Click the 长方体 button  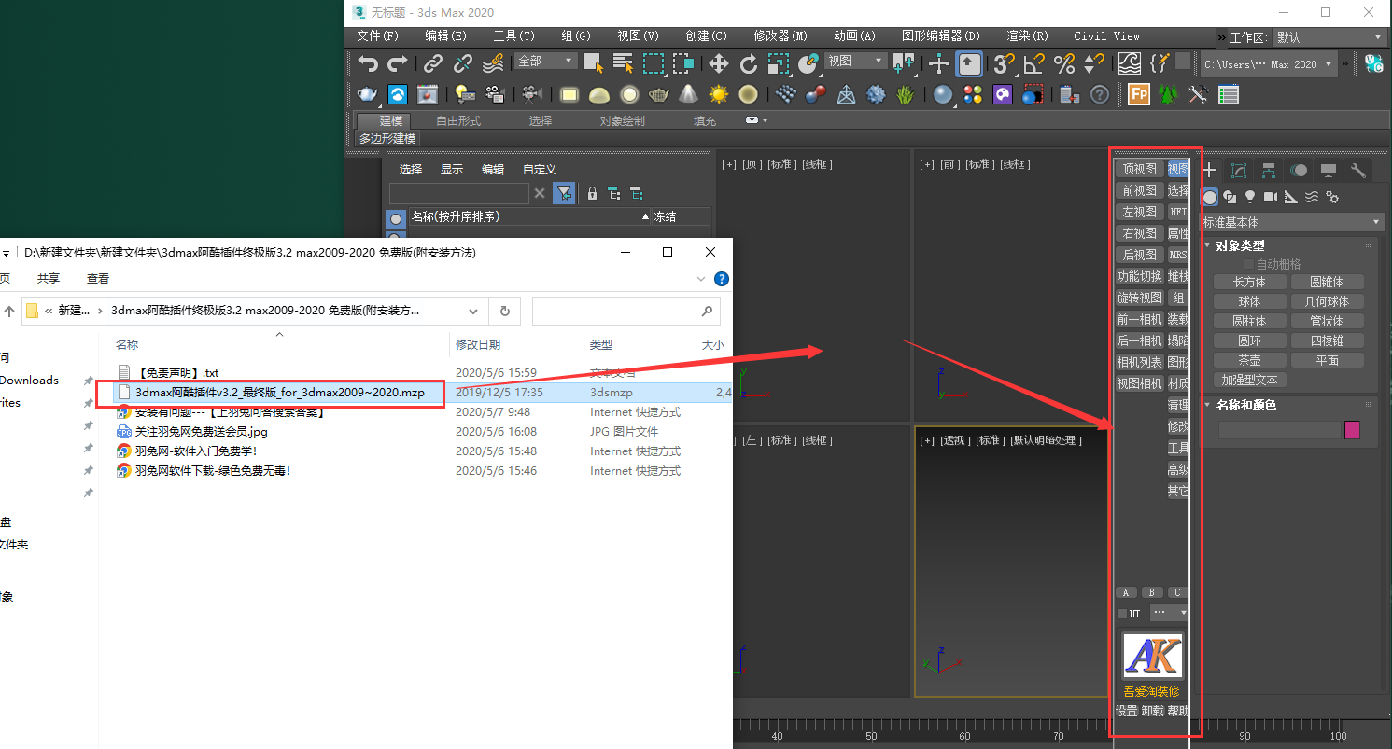(x=1249, y=282)
